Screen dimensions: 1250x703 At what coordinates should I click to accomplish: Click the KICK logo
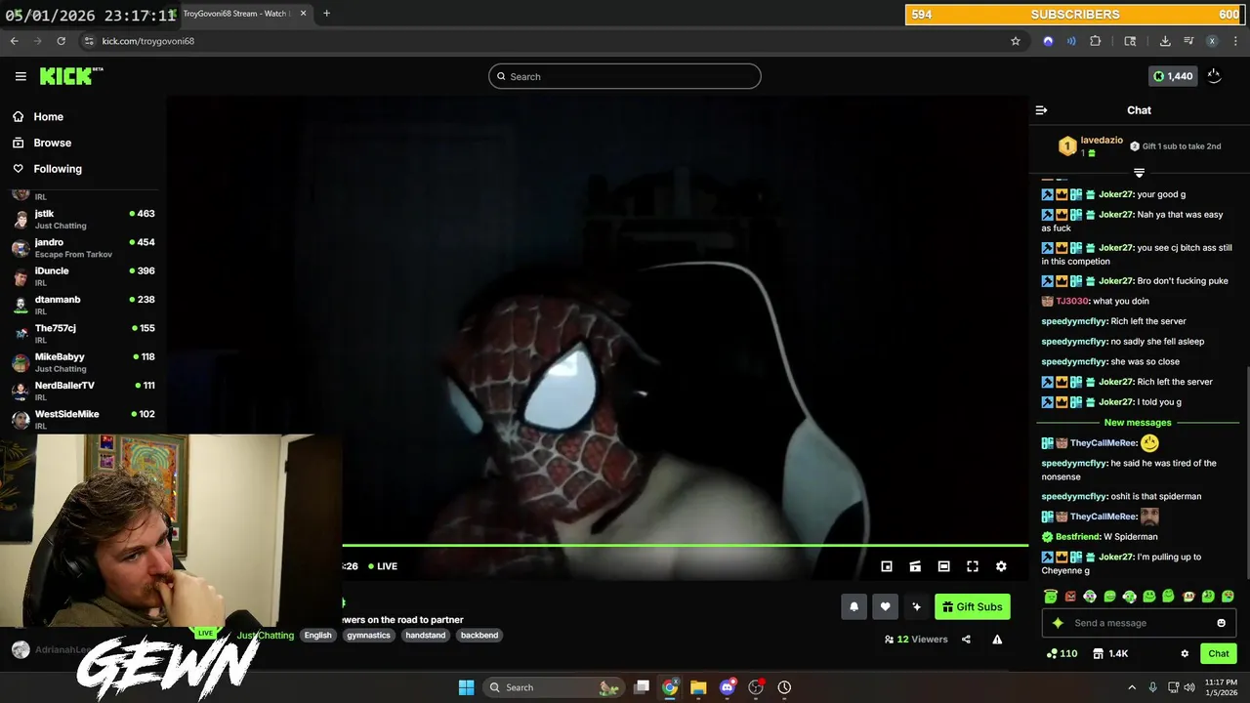[x=71, y=76]
